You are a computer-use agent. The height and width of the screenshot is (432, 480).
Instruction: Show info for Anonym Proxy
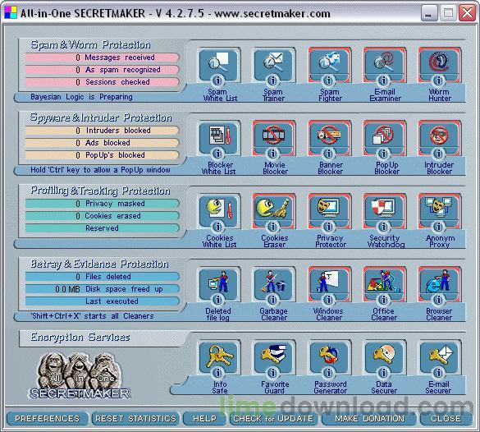point(439,227)
